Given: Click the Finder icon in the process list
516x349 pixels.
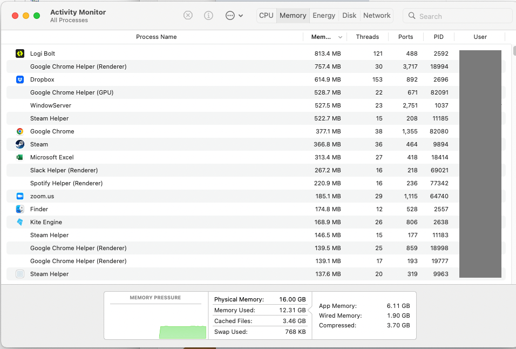Looking at the screenshot, I should point(19,209).
